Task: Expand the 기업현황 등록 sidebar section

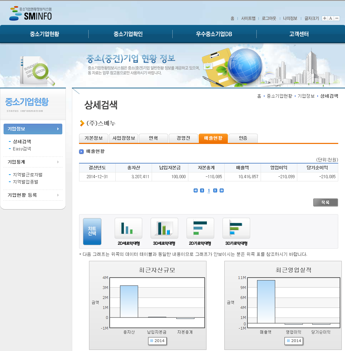Action: coord(33,195)
